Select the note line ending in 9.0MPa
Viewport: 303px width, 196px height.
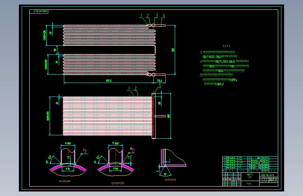pyautogui.click(x=220, y=80)
